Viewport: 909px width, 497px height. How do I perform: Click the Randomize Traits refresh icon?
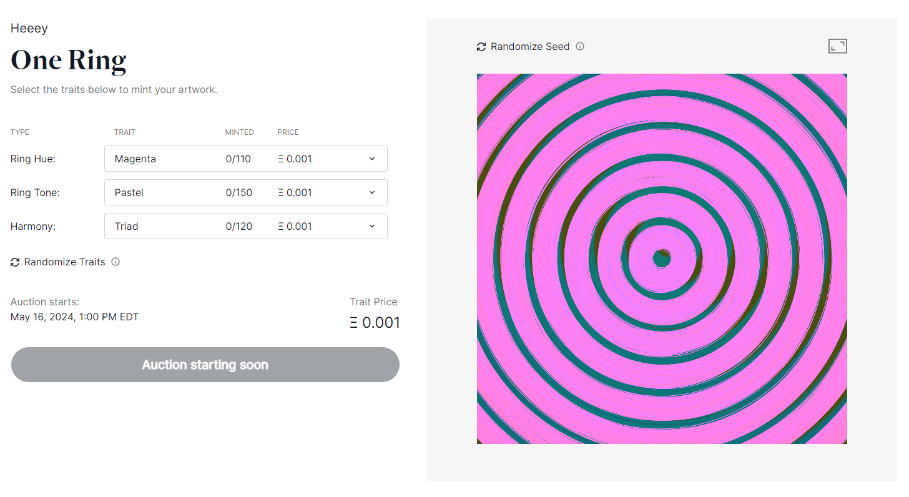point(15,262)
